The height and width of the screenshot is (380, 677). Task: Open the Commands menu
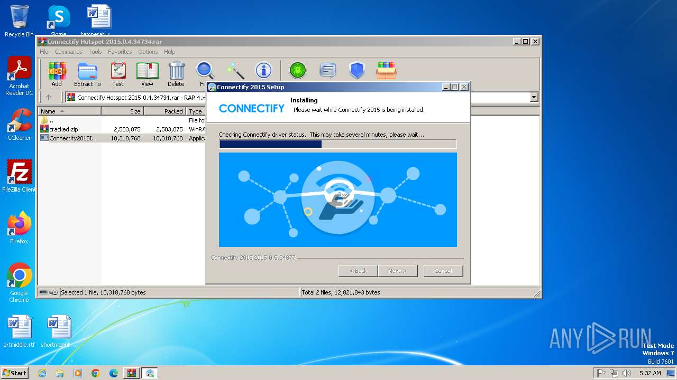[68, 52]
